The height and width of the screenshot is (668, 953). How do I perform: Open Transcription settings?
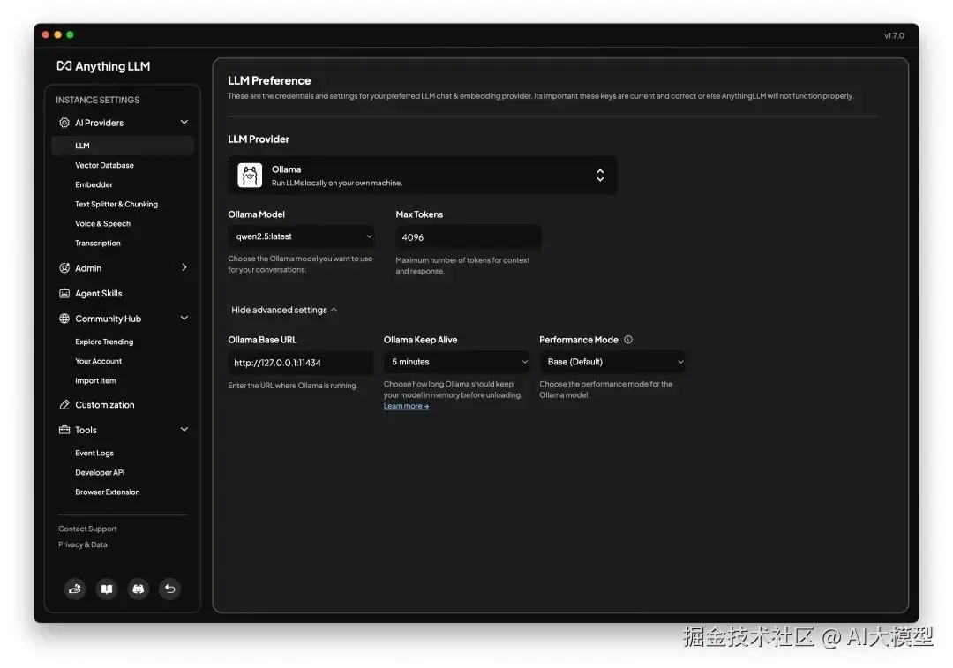[x=98, y=244]
